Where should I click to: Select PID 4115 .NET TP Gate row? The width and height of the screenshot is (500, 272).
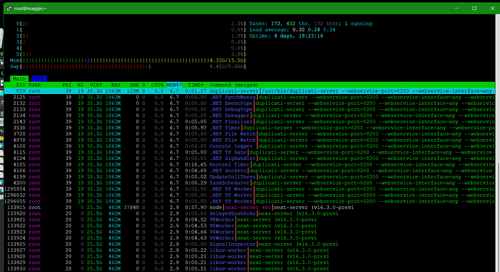(249, 152)
